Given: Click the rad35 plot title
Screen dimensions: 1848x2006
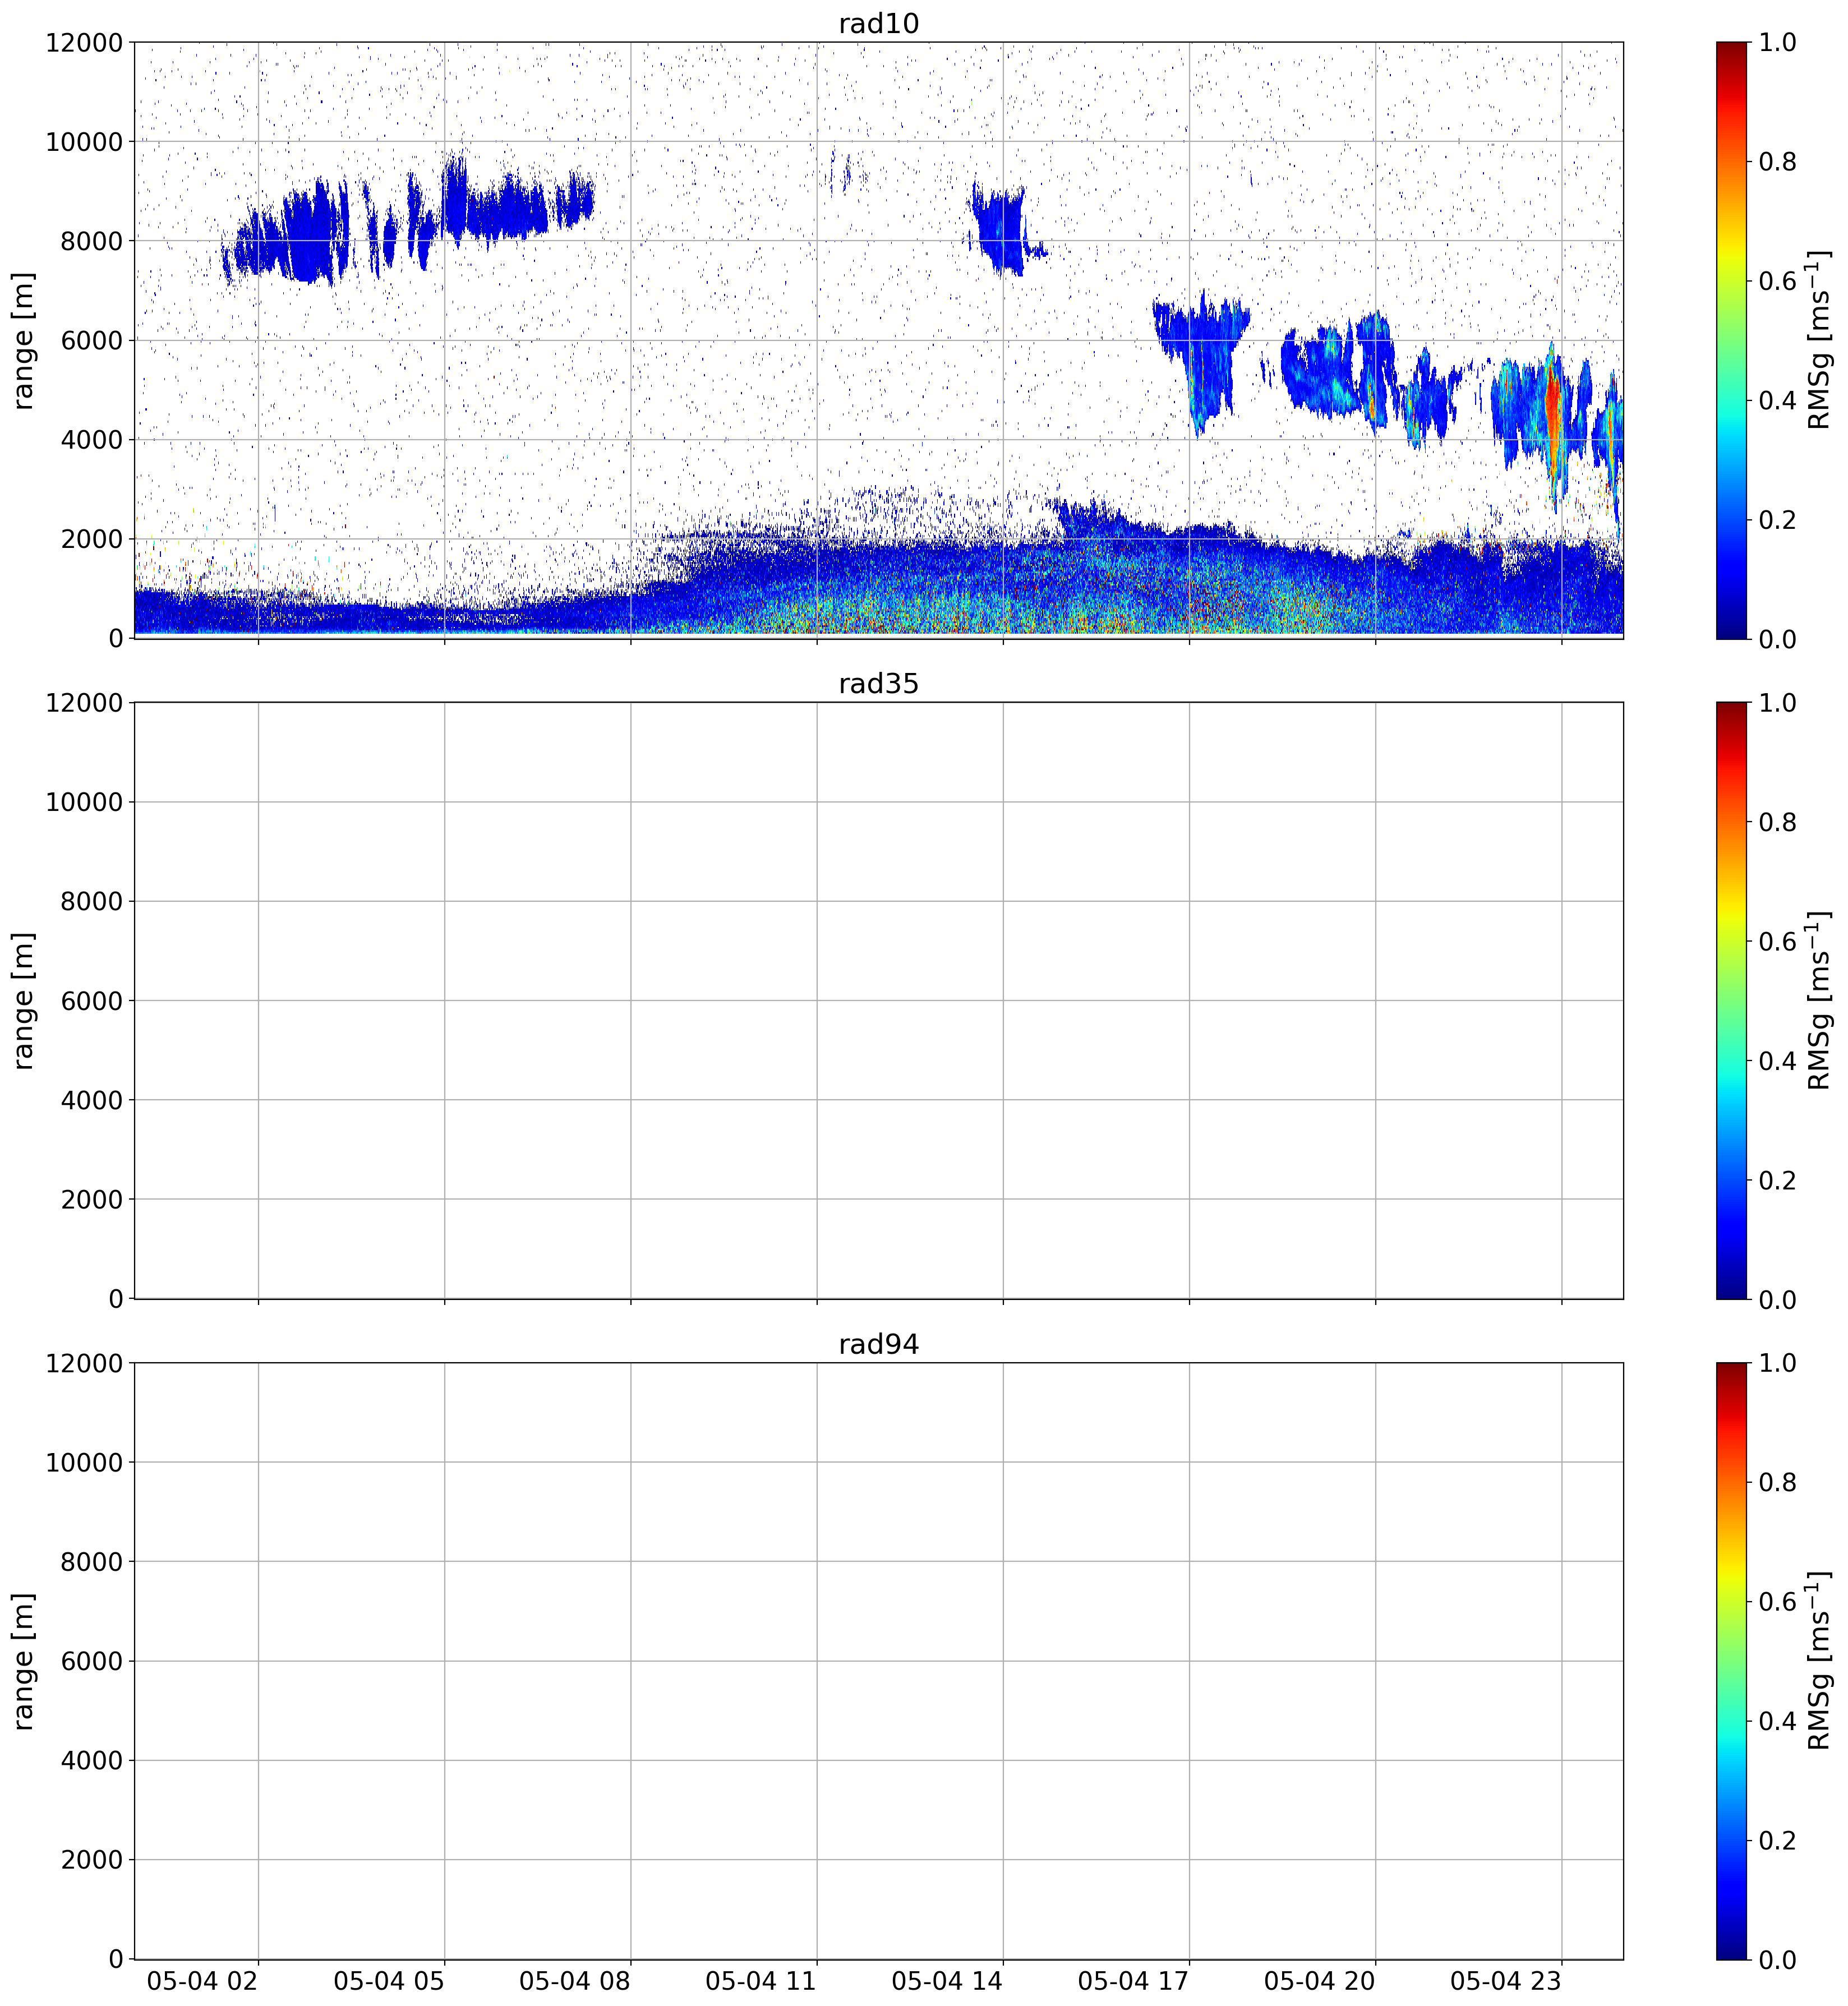Looking at the screenshot, I should click(878, 684).
